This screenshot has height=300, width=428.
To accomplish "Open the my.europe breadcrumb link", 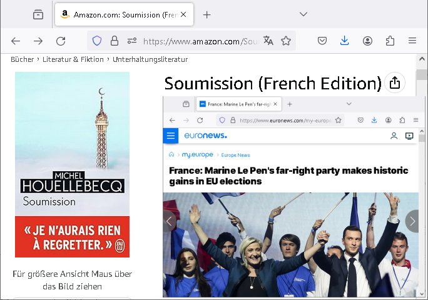I will [197, 154].
